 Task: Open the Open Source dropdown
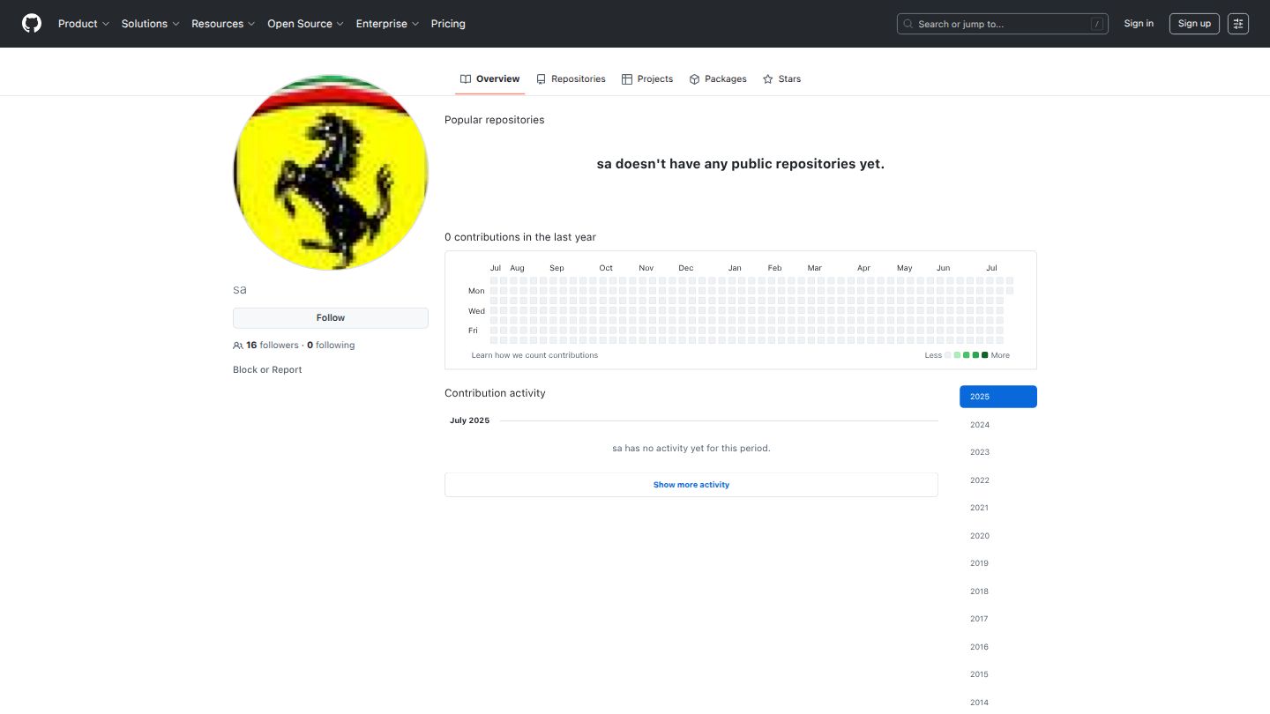coord(305,24)
